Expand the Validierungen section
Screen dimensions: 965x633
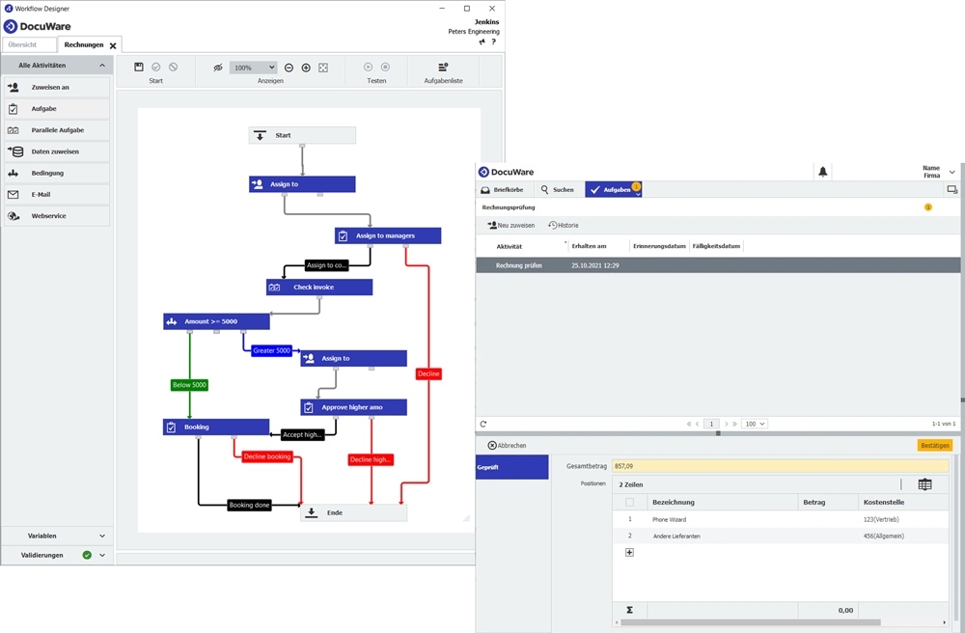[102, 555]
